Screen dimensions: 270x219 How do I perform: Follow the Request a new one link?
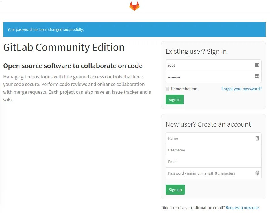pyautogui.click(x=242, y=208)
